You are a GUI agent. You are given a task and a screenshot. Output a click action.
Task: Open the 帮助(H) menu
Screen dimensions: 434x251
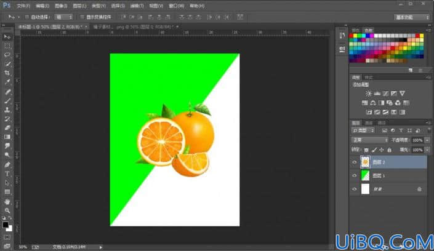197,6
